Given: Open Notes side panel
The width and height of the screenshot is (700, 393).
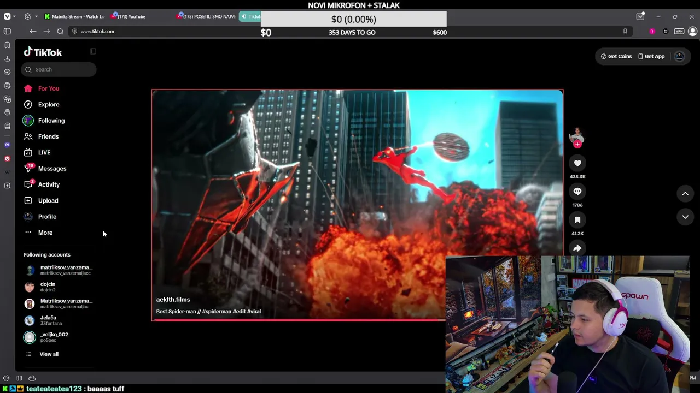Looking at the screenshot, I should click(7, 86).
